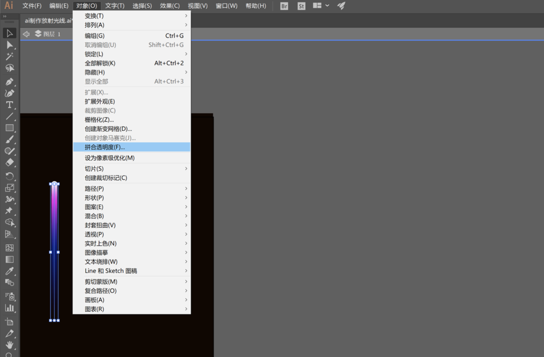This screenshot has height=357, width=544.
Task: Select the Shape Builder tool
Action: pos(10,222)
